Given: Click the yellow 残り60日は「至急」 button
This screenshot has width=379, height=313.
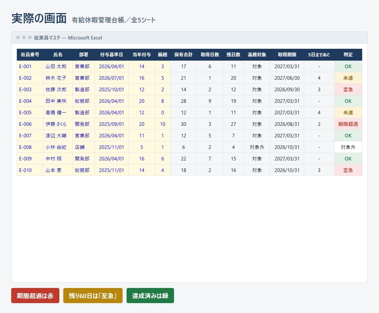Looking at the screenshot, I should tap(93, 295).
